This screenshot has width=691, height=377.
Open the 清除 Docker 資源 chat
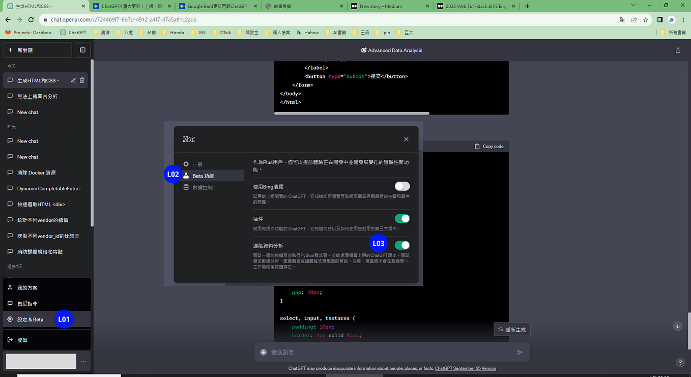pos(46,172)
